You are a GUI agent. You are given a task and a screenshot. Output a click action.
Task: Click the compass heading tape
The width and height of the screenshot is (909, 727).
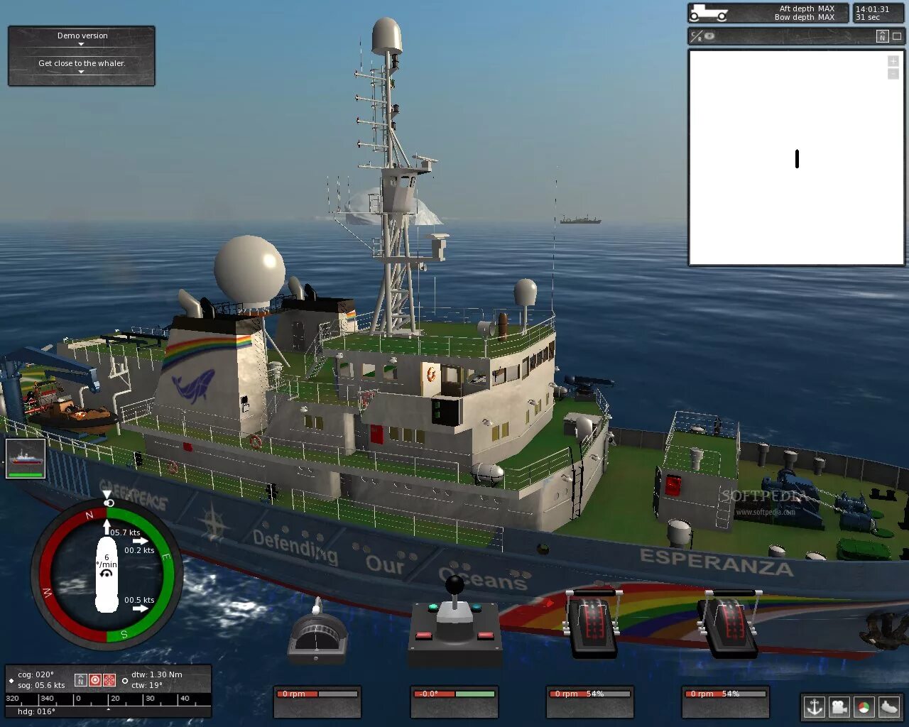tap(108, 699)
